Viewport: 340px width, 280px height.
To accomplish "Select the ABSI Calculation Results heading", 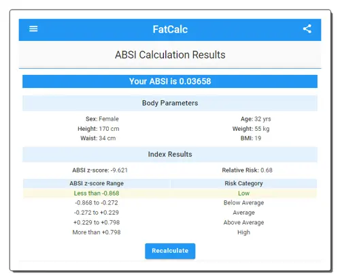I will (x=170, y=55).
